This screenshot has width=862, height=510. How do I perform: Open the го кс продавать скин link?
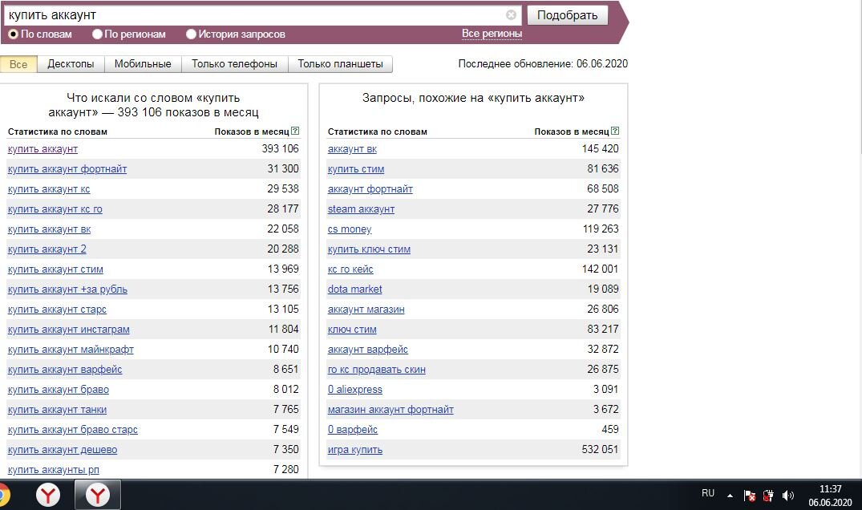click(377, 370)
